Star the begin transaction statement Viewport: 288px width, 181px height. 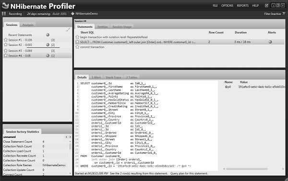(x=77, y=37)
